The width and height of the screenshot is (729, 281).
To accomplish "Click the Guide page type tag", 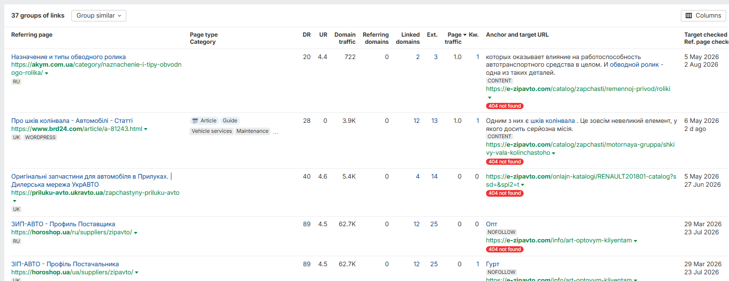I will coord(230,120).
